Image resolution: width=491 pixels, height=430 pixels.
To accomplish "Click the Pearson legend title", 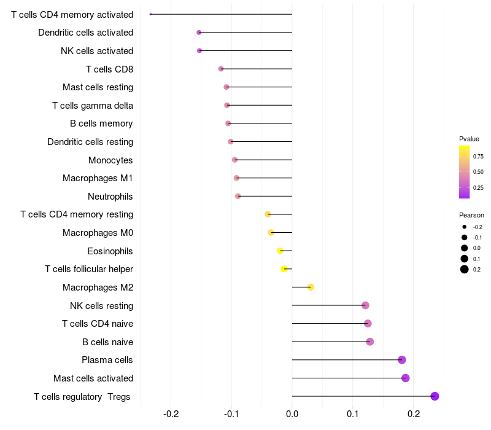I will (x=471, y=215).
